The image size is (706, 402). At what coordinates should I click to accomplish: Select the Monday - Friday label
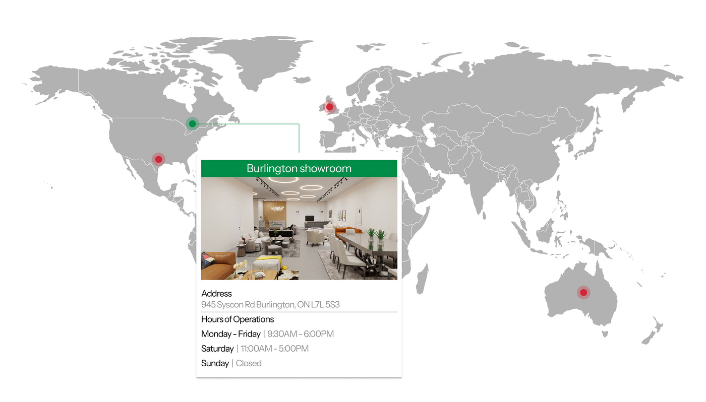(x=230, y=334)
